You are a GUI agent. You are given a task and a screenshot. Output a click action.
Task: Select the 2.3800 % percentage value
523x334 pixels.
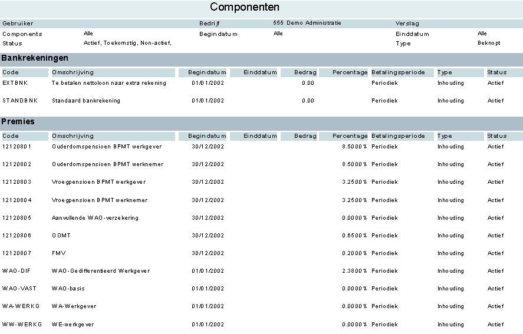(x=354, y=271)
